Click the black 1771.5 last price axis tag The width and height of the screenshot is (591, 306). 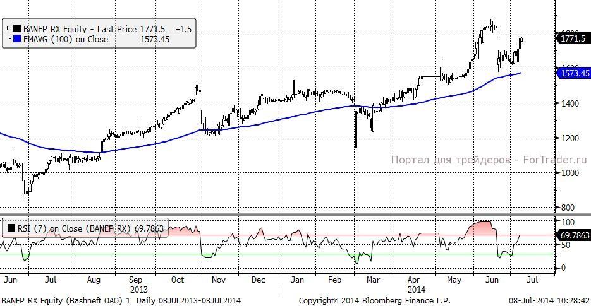[x=574, y=38]
